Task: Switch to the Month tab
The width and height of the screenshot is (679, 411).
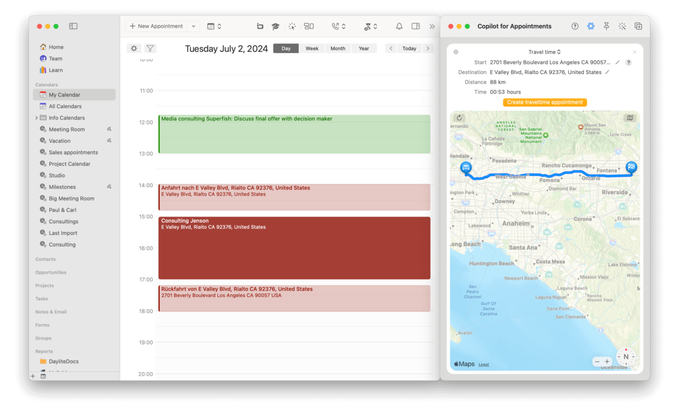Action: tap(338, 48)
